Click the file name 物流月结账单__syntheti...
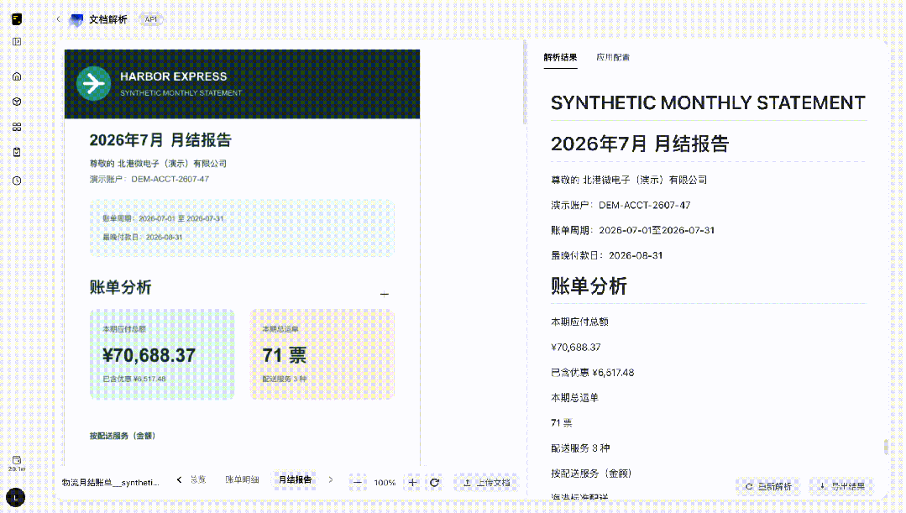 tap(110, 483)
